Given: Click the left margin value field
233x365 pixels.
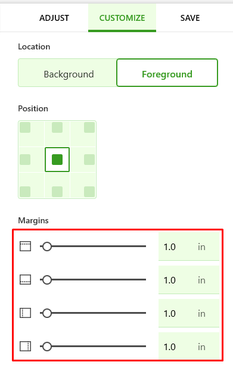Looking at the screenshot, I should (x=189, y=313).
